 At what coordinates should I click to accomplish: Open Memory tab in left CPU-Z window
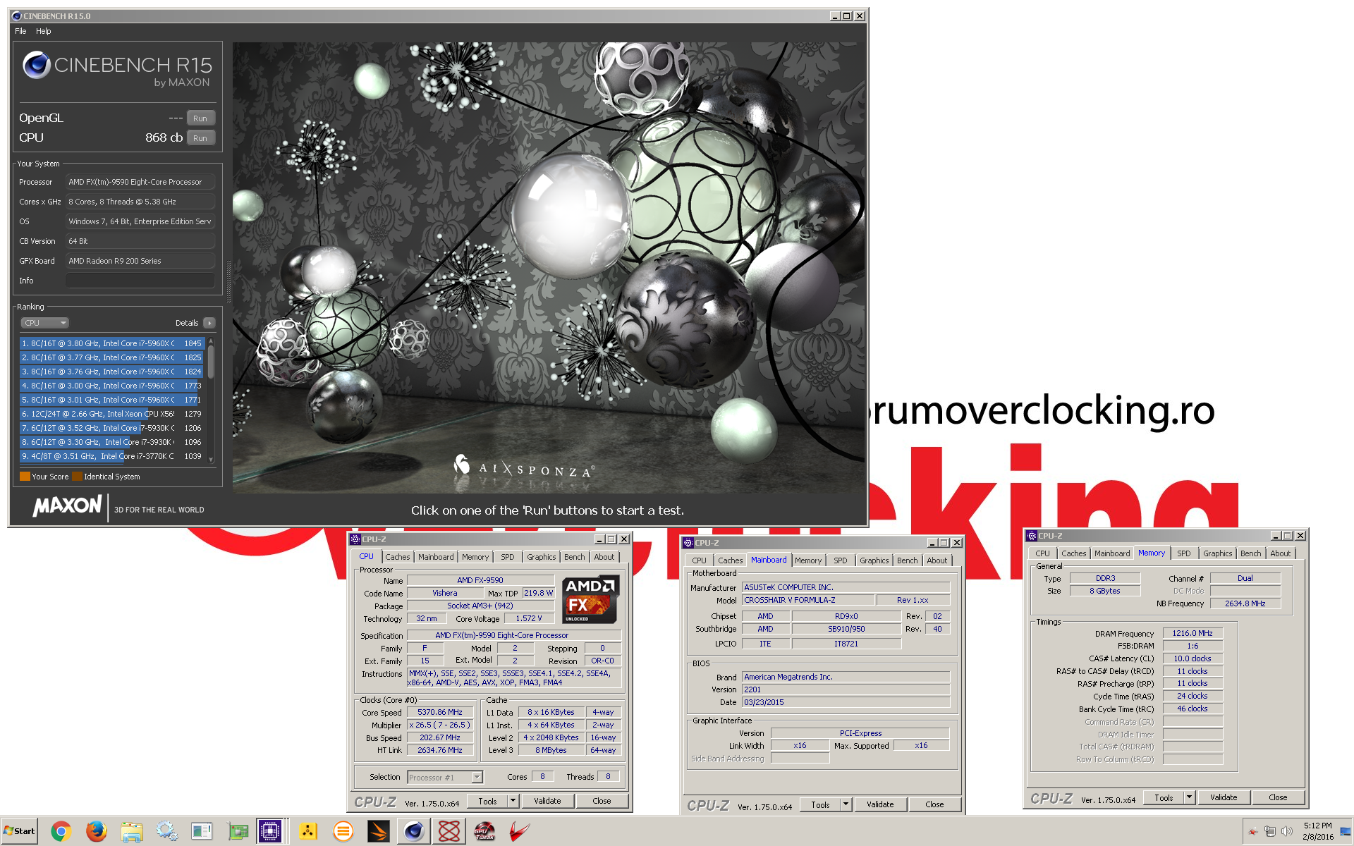475,557
